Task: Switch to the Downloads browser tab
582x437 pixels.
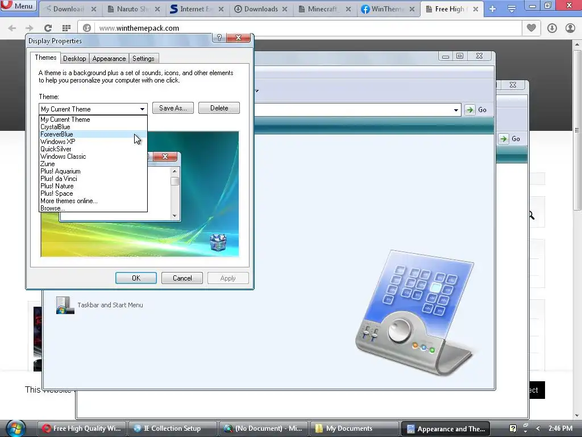Action: [x=261, y=9]
